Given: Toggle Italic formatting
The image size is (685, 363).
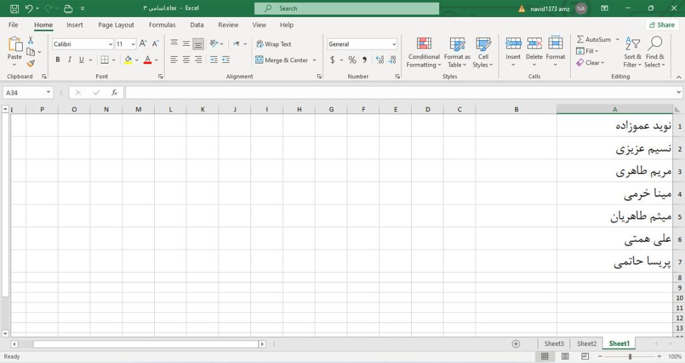Looking at the screenshot, I should 70,60.
